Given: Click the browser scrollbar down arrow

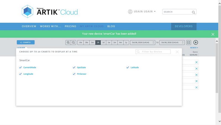Looking at the screenshot, I should [220, 121].
